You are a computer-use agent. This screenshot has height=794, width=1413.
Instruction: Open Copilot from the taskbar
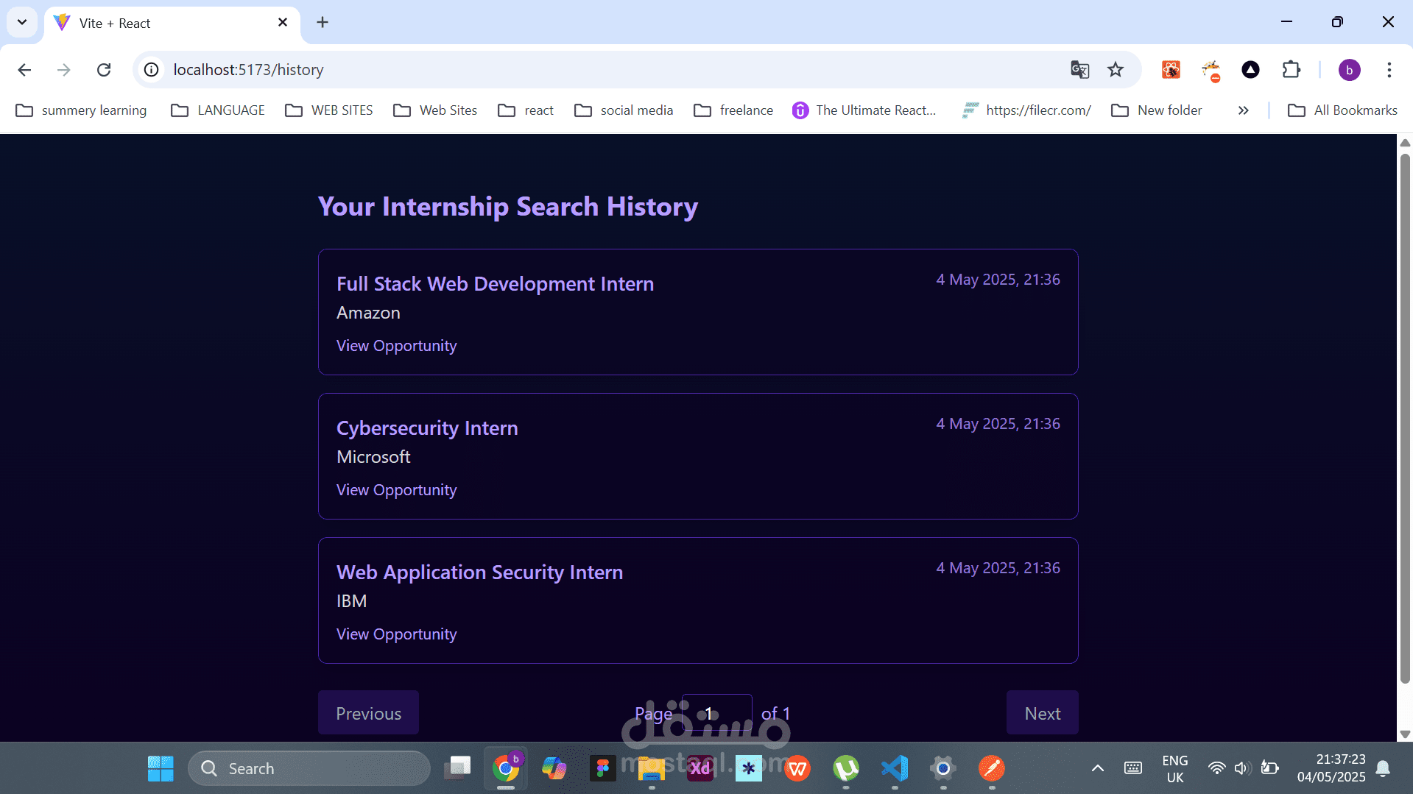pyautogui.click(x=554, y=768)
